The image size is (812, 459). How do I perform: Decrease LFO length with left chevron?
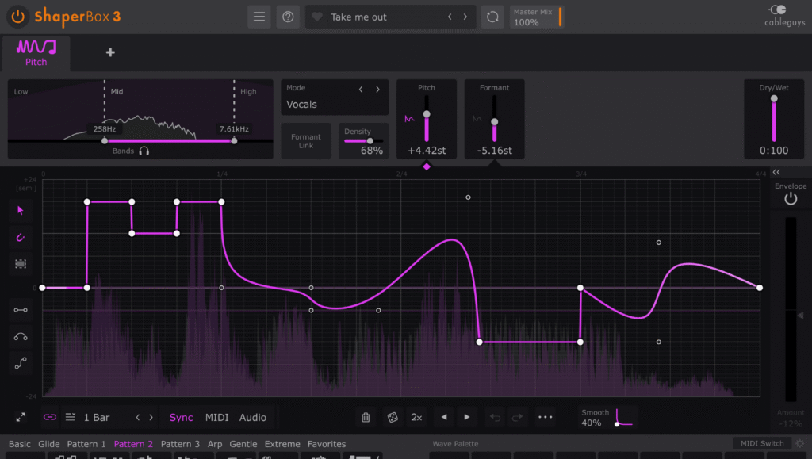138,417
